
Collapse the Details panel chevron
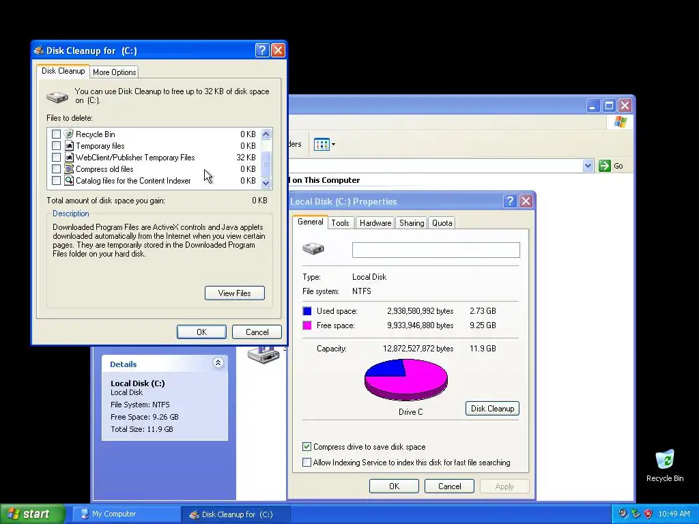(x=218, y=363)
